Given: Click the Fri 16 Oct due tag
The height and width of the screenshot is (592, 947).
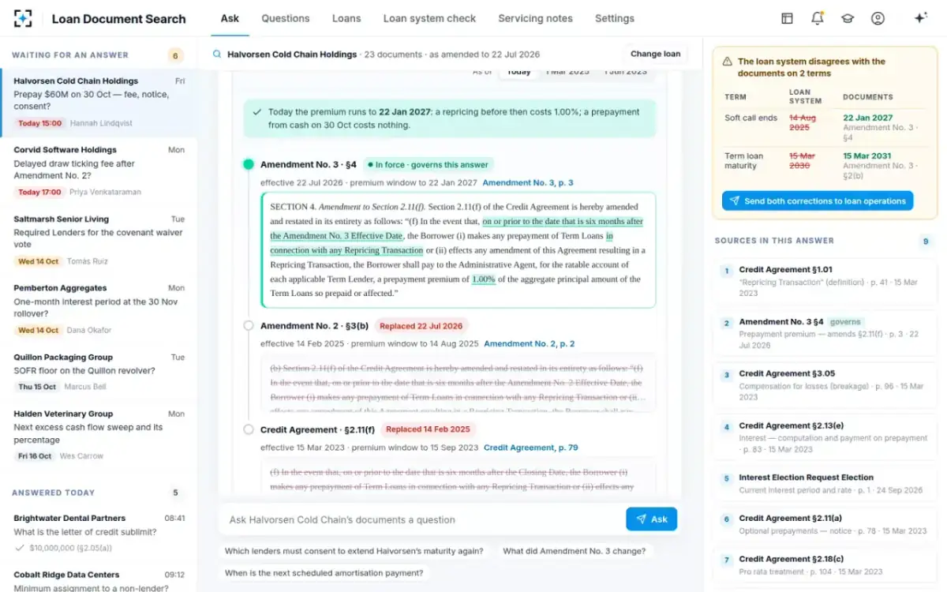Looking at the screenshot, I should tap(35, 455).
